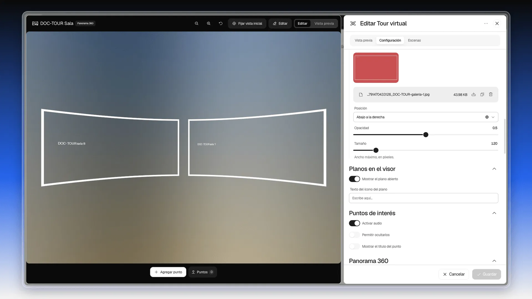Click the zoom in magnifier icon

209,24
